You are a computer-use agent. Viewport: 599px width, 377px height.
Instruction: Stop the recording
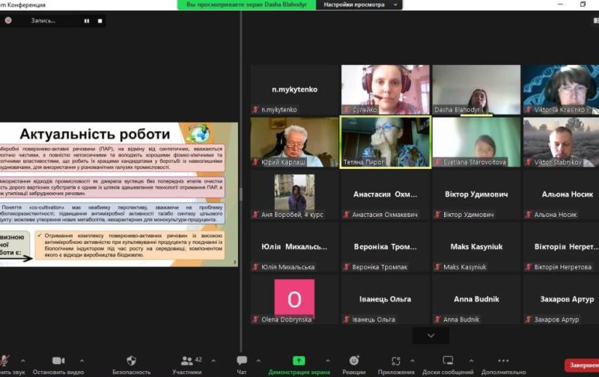tap(100, 21)
